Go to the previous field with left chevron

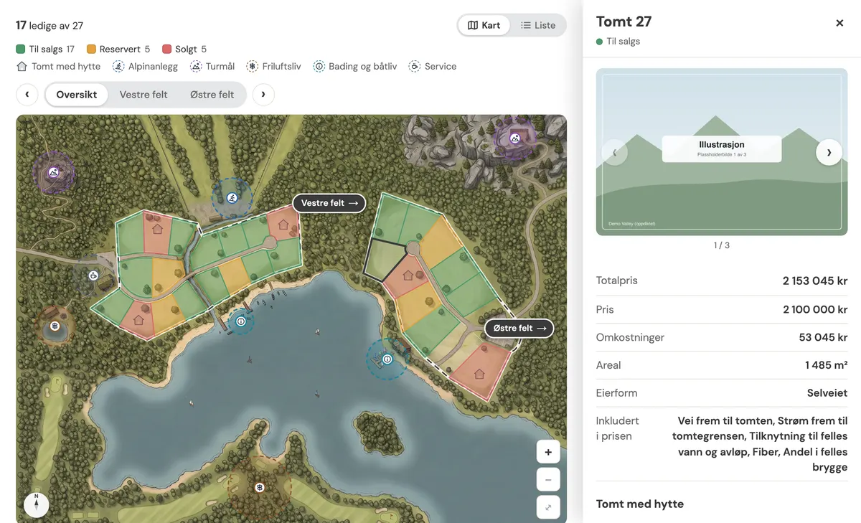[x=27, y=94]
